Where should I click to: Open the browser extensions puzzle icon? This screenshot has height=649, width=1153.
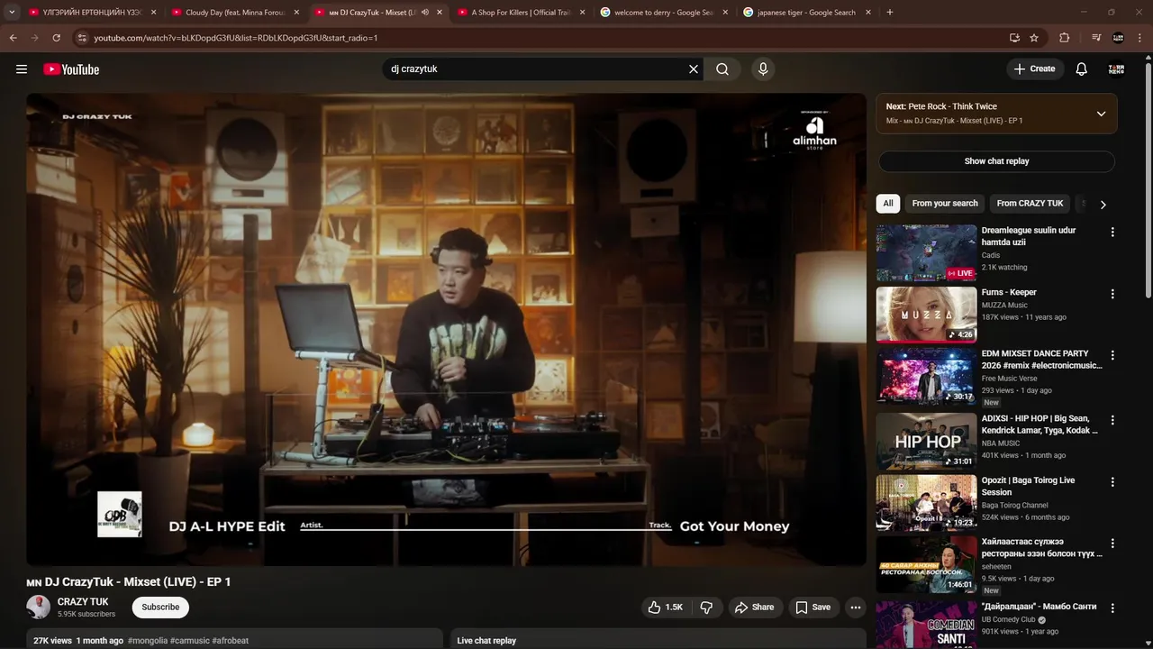[1065, 38]
